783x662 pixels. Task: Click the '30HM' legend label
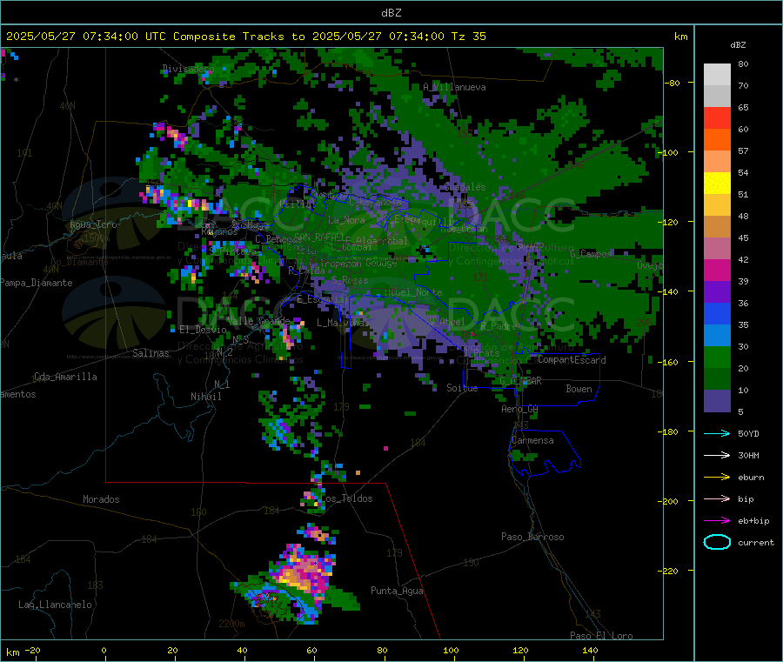[x=748, y=455]
